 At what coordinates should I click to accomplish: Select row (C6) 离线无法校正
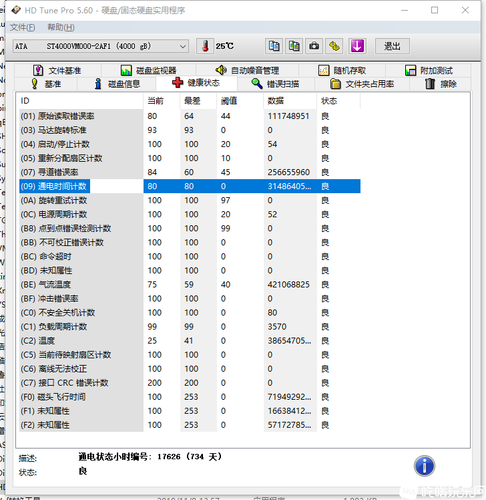[190, 368]
